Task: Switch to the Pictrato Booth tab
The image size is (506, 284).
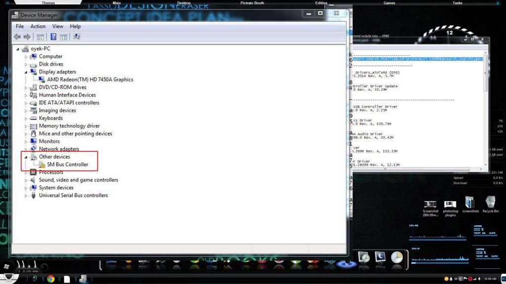Action: [x=252, y=3]
